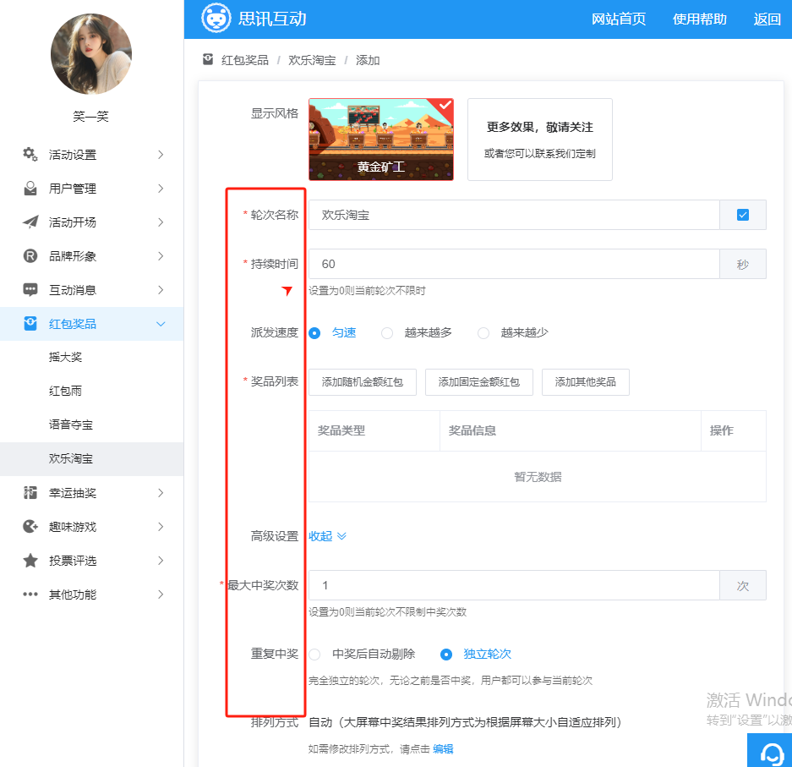
Task: Click the 其他功能 three-dots icon
Action: click(30, 594)
